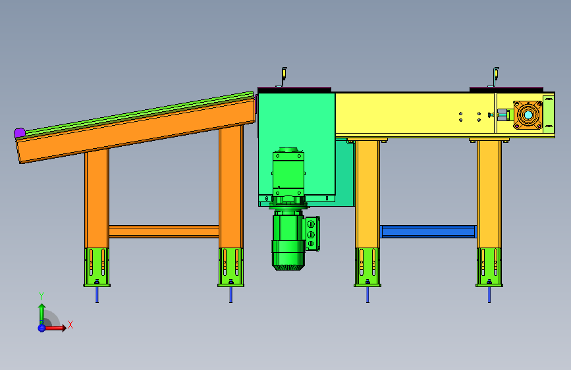Click the cyan shaft center of the bearing
571x370 pixels.
click(x=528, y=115)
